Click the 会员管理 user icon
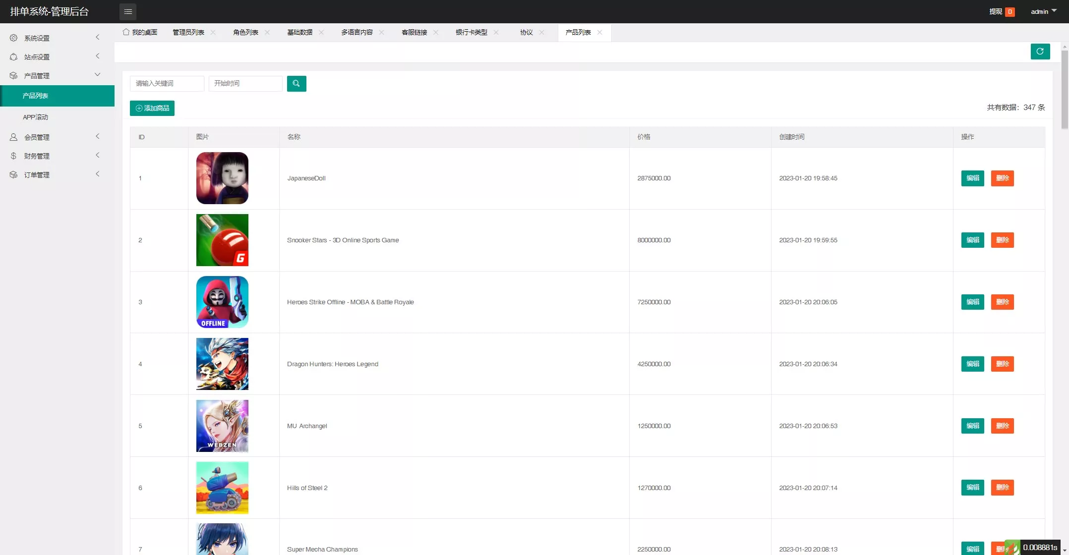The image size is (1069, 555). click(x=13, y=137)
